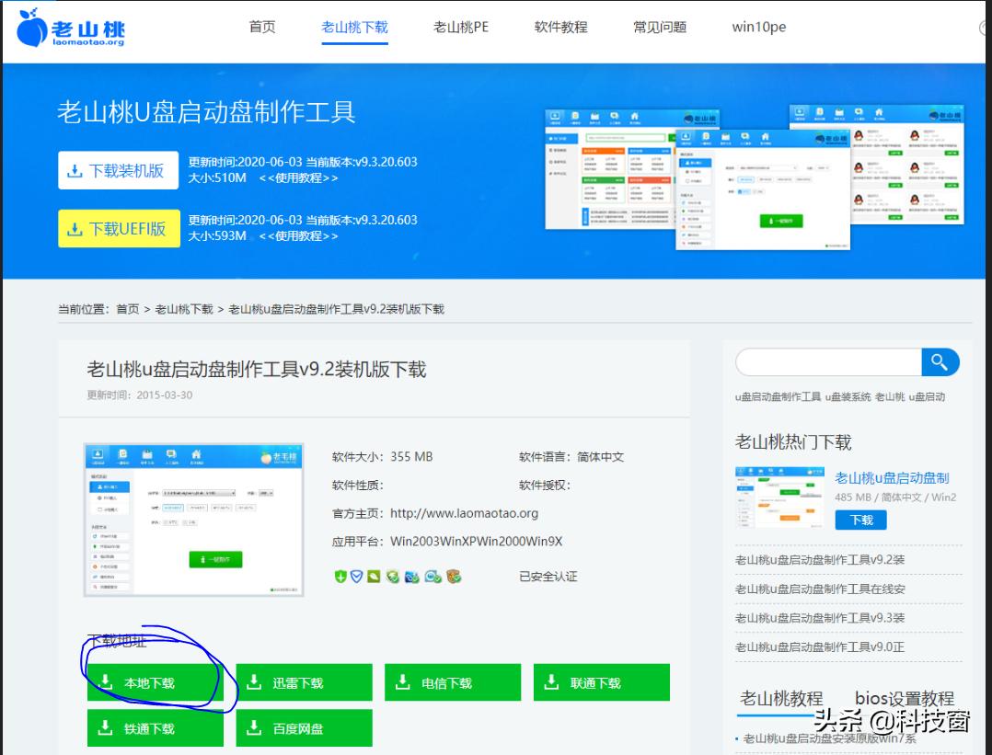Click inside the sidebar search input box

[828, 363]
